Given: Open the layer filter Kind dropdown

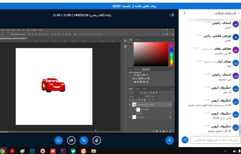Looking at the screenshot, I should pyautogui.click(x=134, y=93).
